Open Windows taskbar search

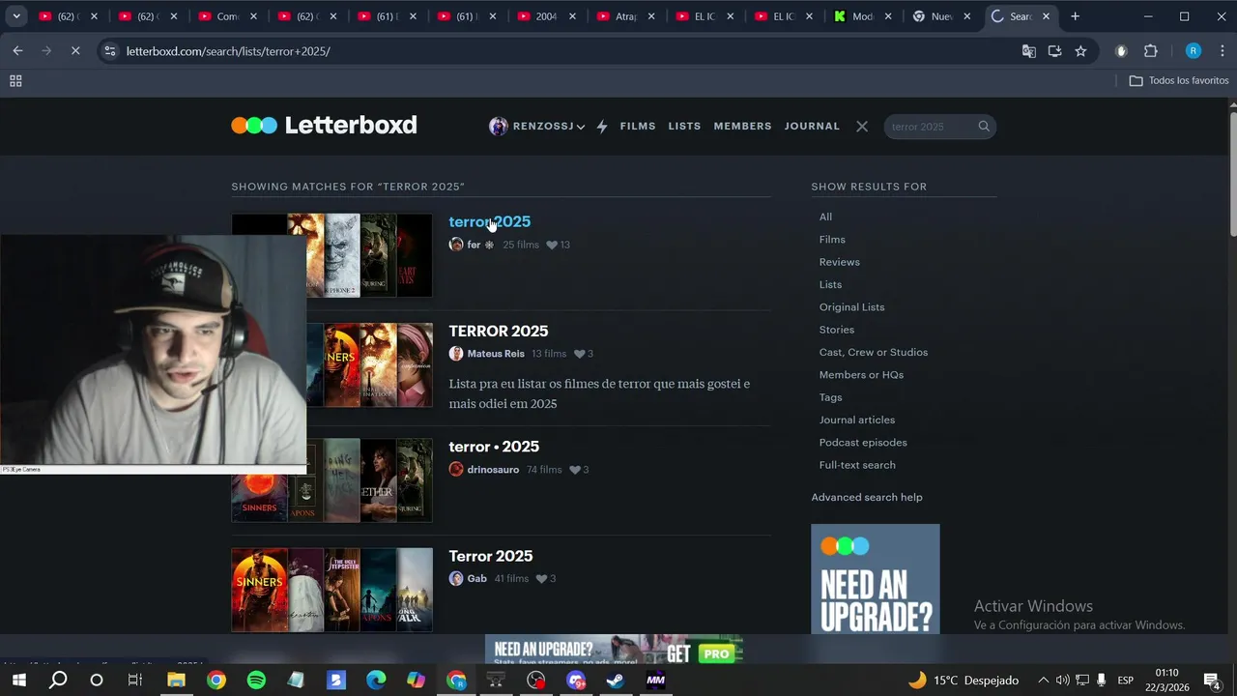(58, 681)
